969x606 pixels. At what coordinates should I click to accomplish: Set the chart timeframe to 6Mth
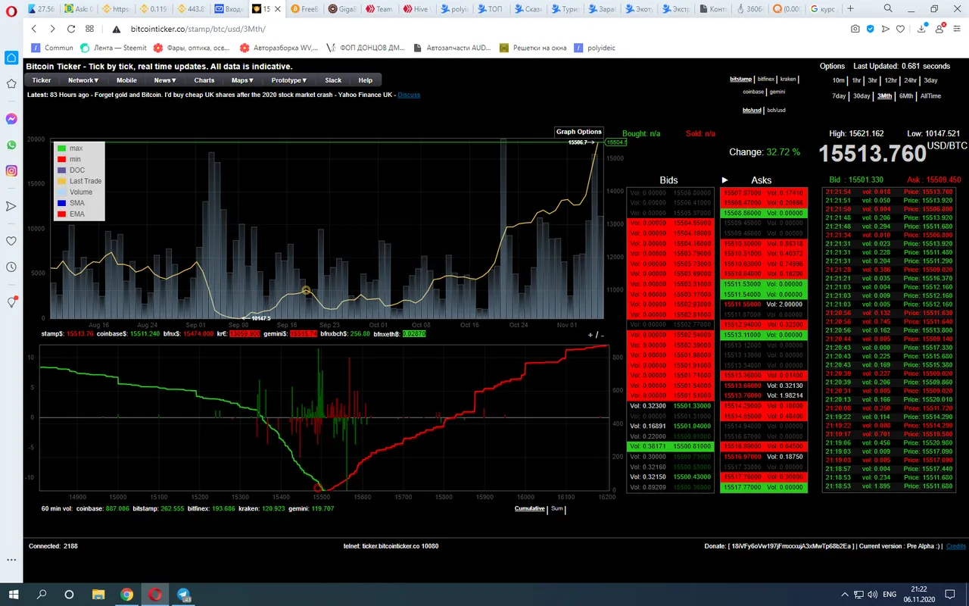[x=906, y=96]
